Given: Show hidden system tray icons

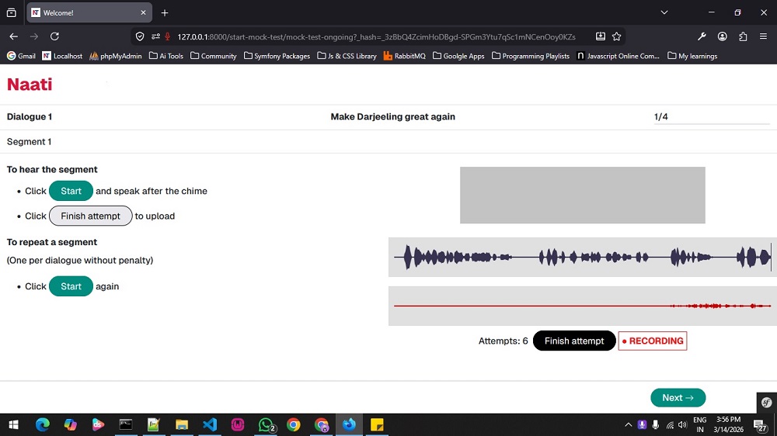Looking at the screenshot, I should pyautogui.click(x=628, y=424).
